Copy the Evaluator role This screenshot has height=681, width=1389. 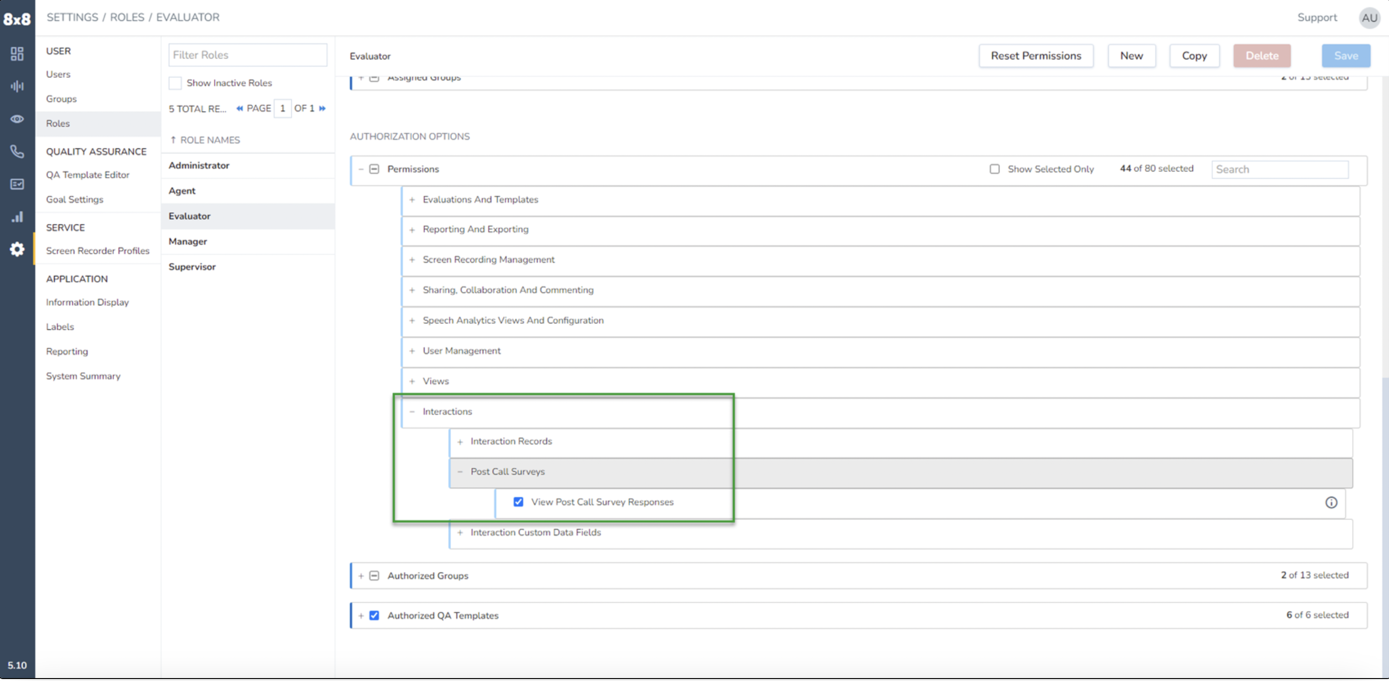tap(1194, 56)
